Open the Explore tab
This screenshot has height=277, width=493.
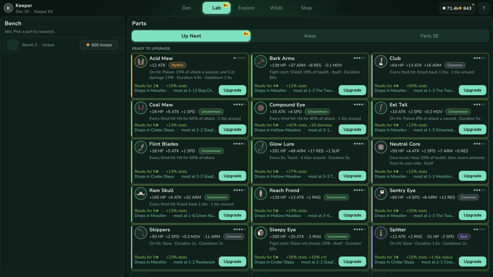tap(246, 8)
